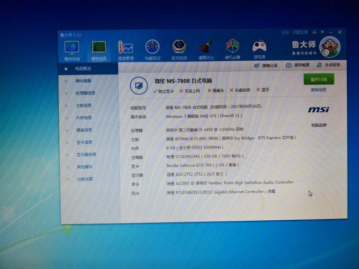Image resolution: width=359 pixels, height=269 pixels.
Task: Click the report icon beside 生成报表
Action: [319, 65]
